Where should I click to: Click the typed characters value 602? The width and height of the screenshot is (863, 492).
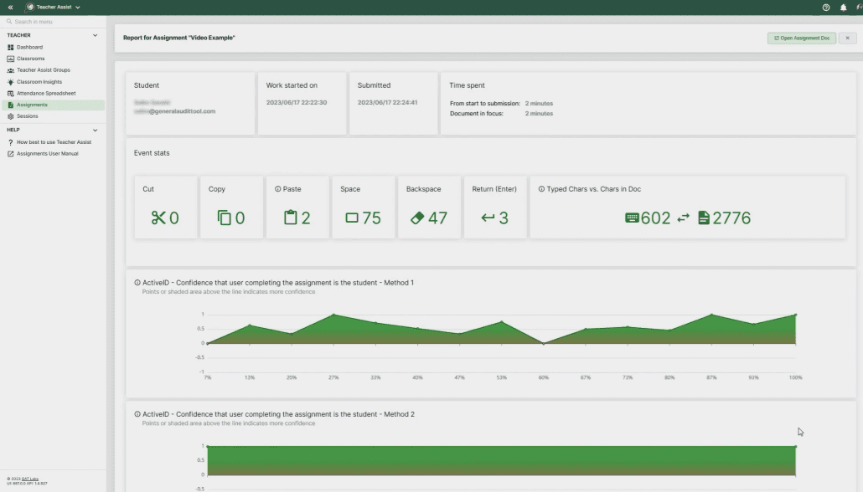click(x=655, y=218)
